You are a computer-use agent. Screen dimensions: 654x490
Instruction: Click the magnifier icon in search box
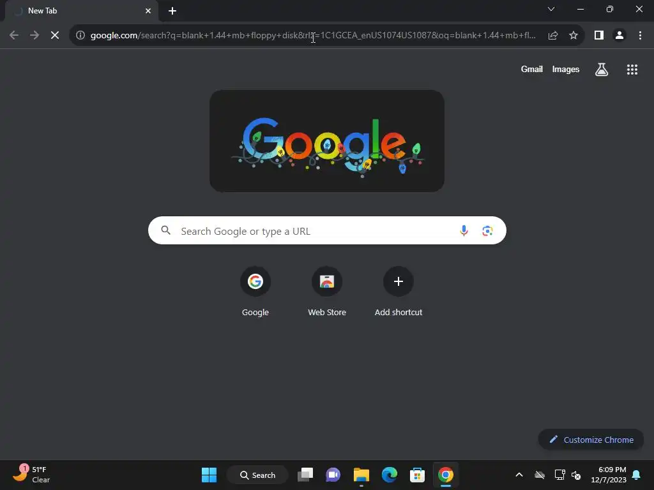coord(165,230)
